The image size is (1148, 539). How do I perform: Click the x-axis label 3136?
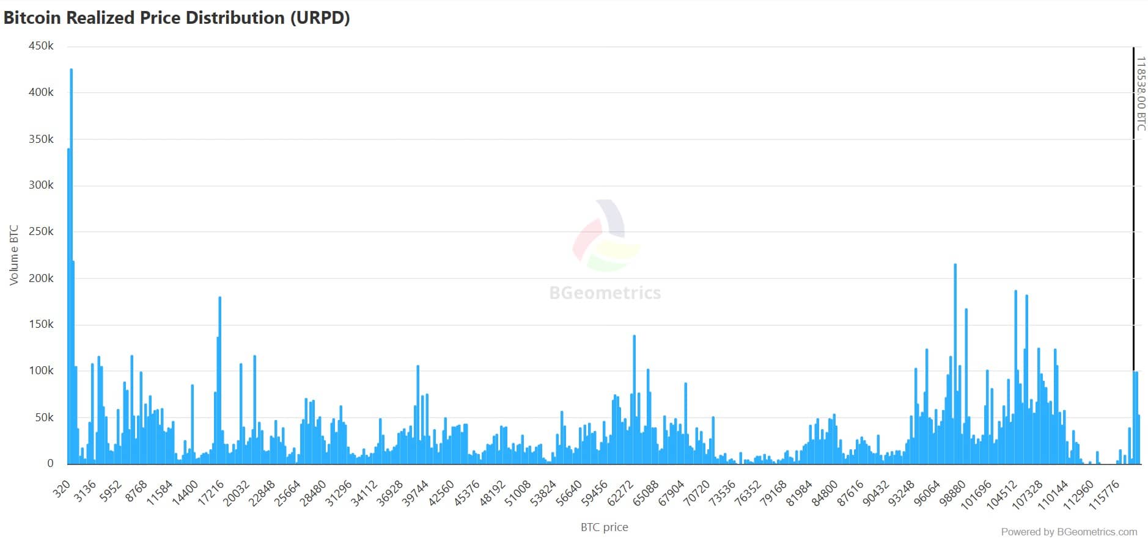(x=85, y=491)
